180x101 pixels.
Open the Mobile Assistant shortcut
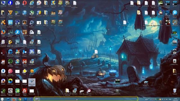click(39, 4)
